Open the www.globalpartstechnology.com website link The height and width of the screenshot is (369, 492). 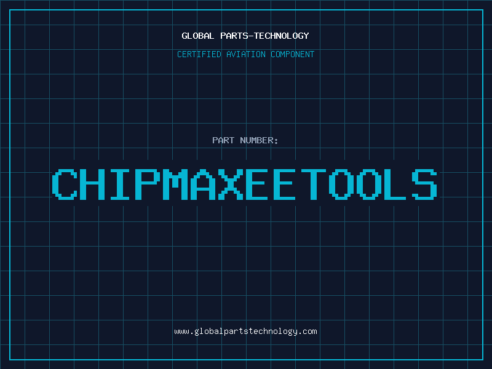(x=245, y=331)
